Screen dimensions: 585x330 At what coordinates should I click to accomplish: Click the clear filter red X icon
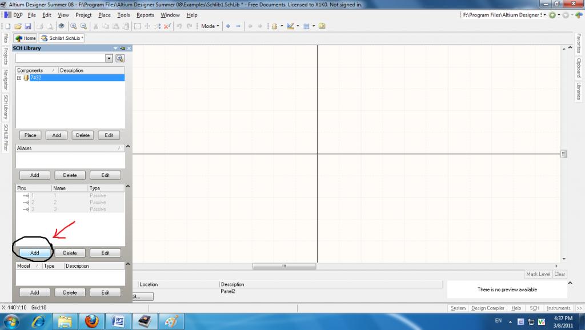pos(167,26)
